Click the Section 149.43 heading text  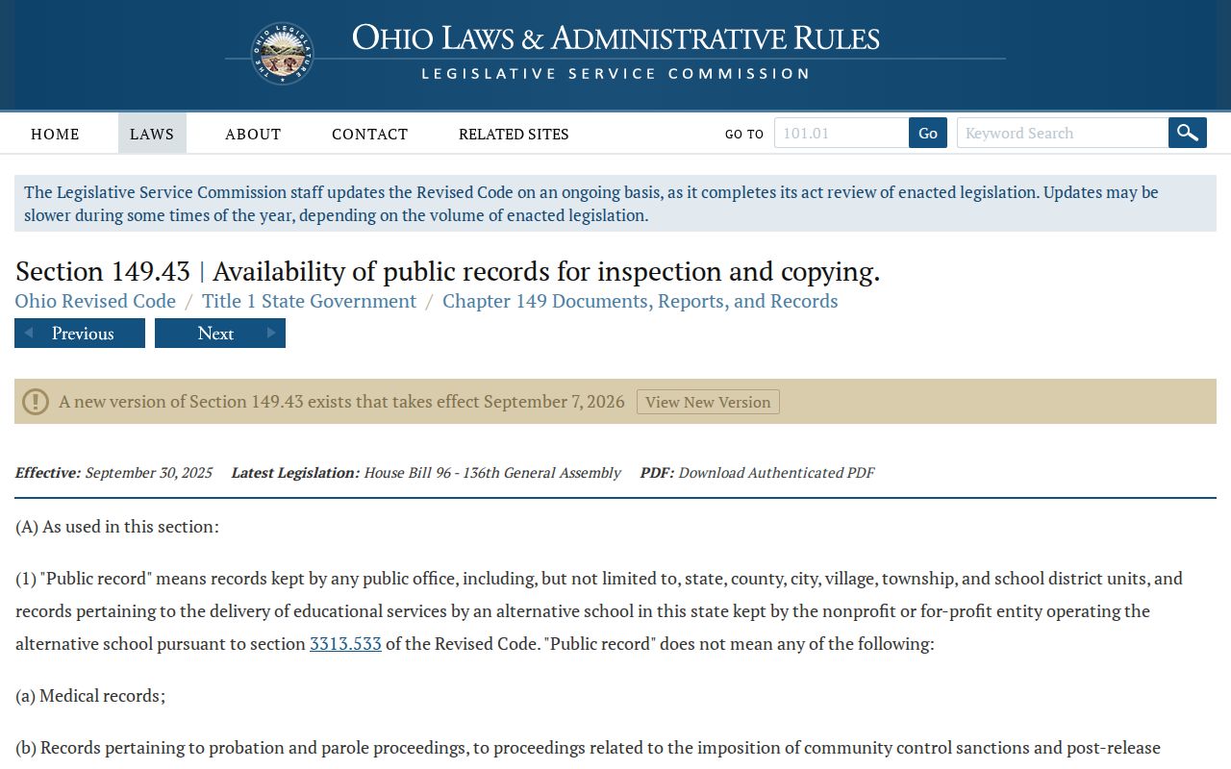click(447, 271)
